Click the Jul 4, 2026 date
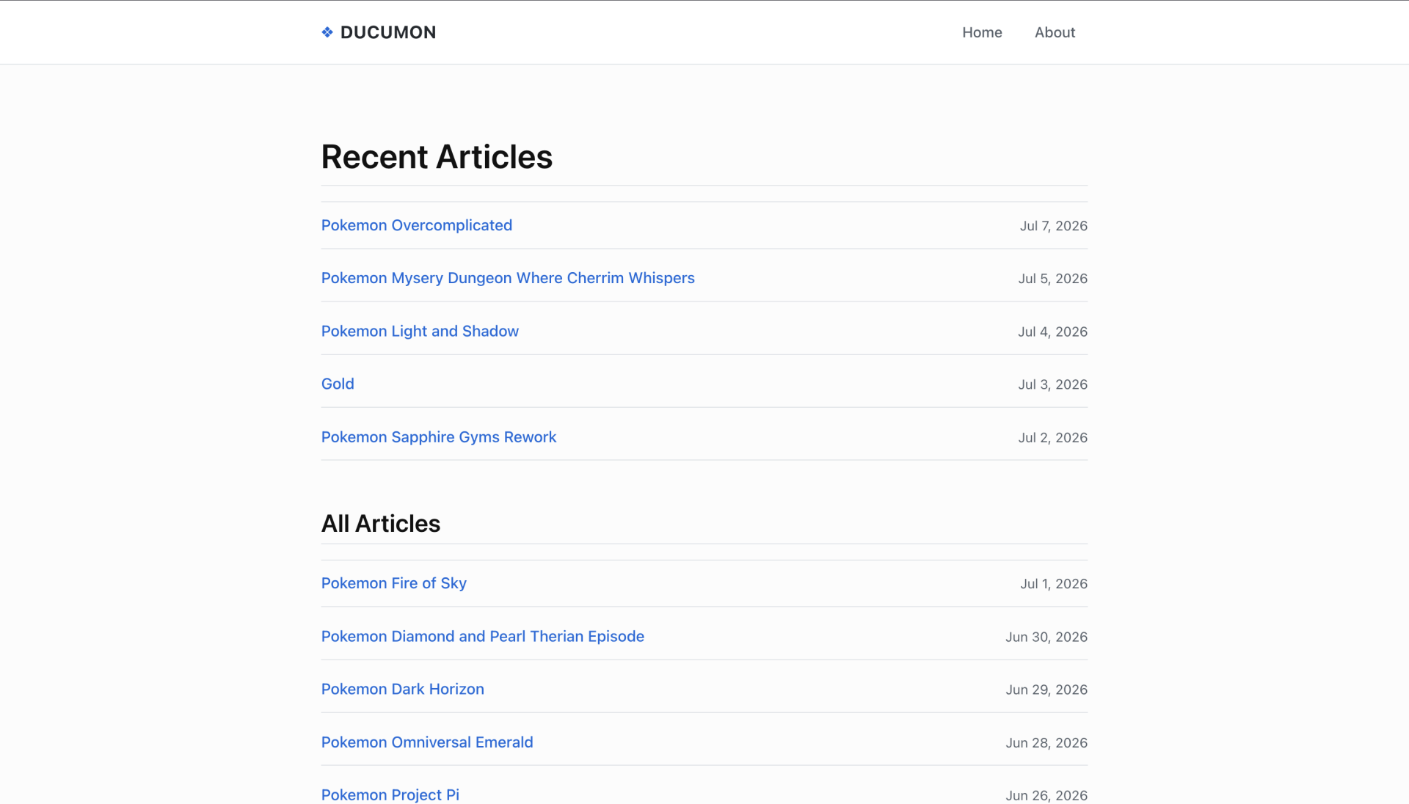 tap(1053, 332)
